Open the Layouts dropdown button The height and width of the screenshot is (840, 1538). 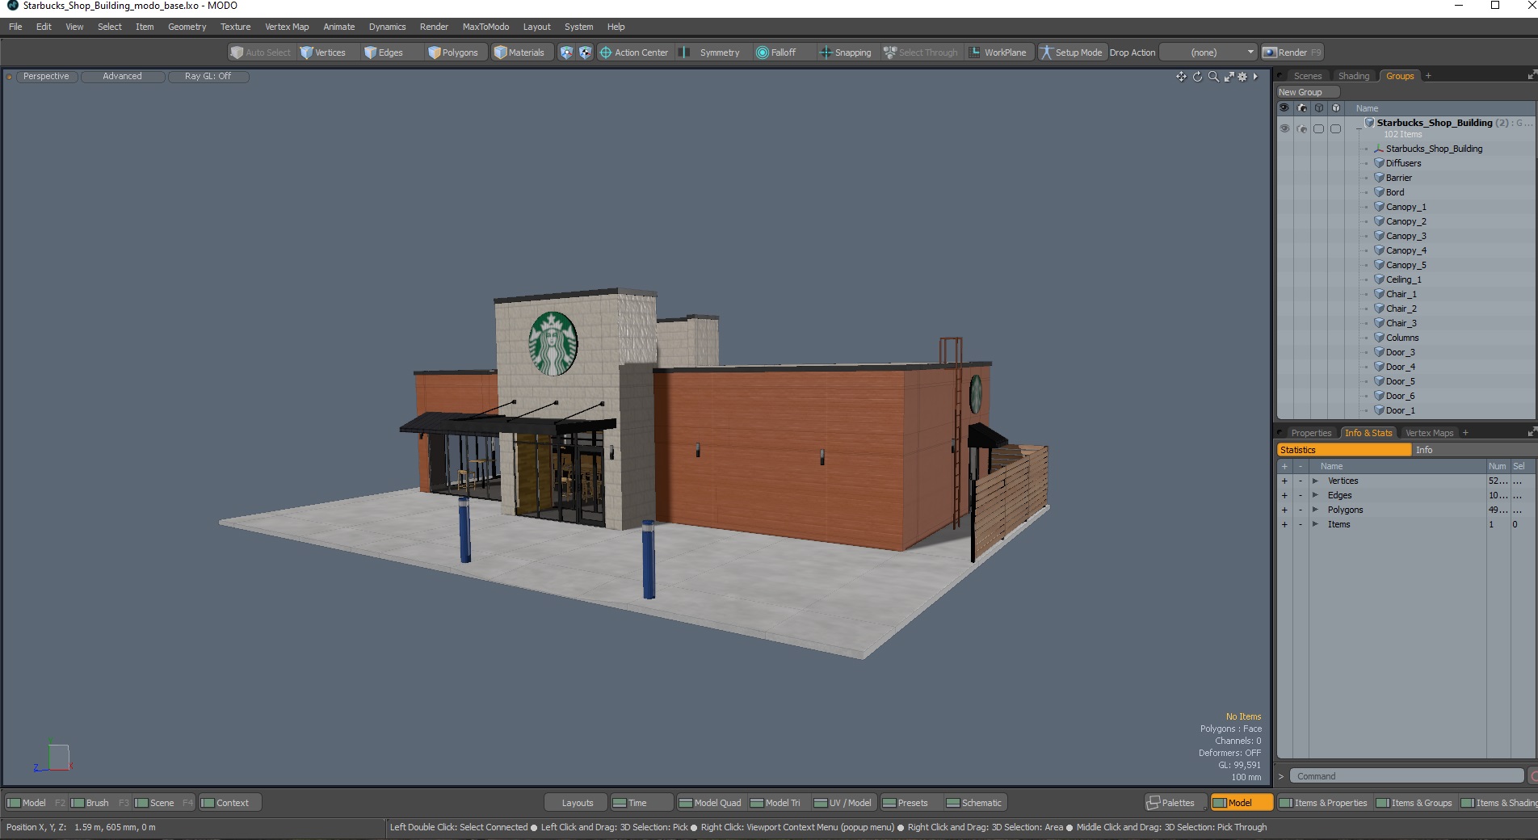tap(577, 803)
